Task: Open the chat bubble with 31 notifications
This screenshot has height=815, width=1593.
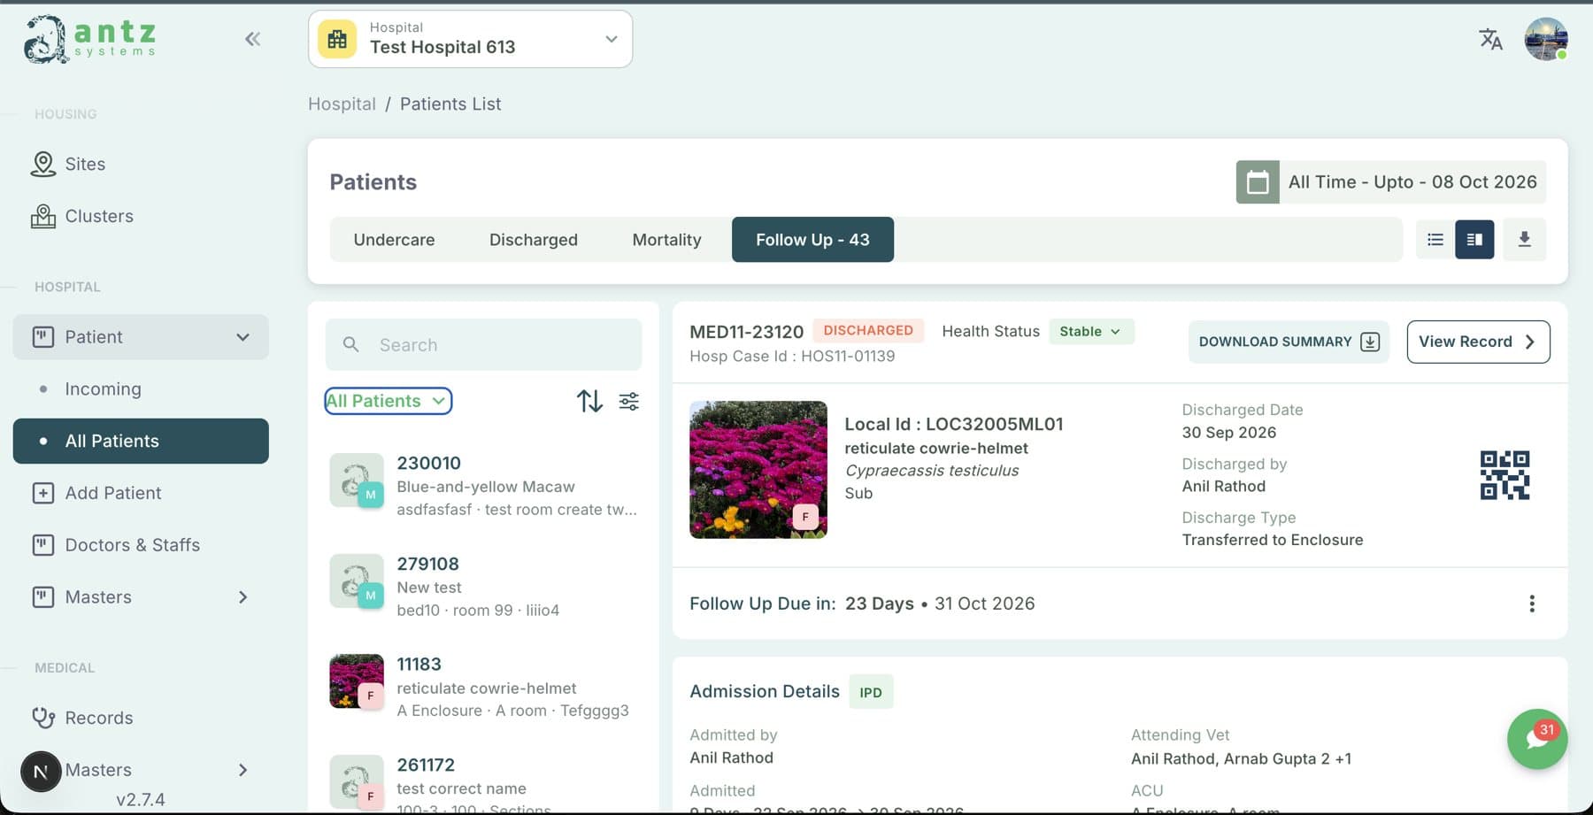Action: (1537, 740)
